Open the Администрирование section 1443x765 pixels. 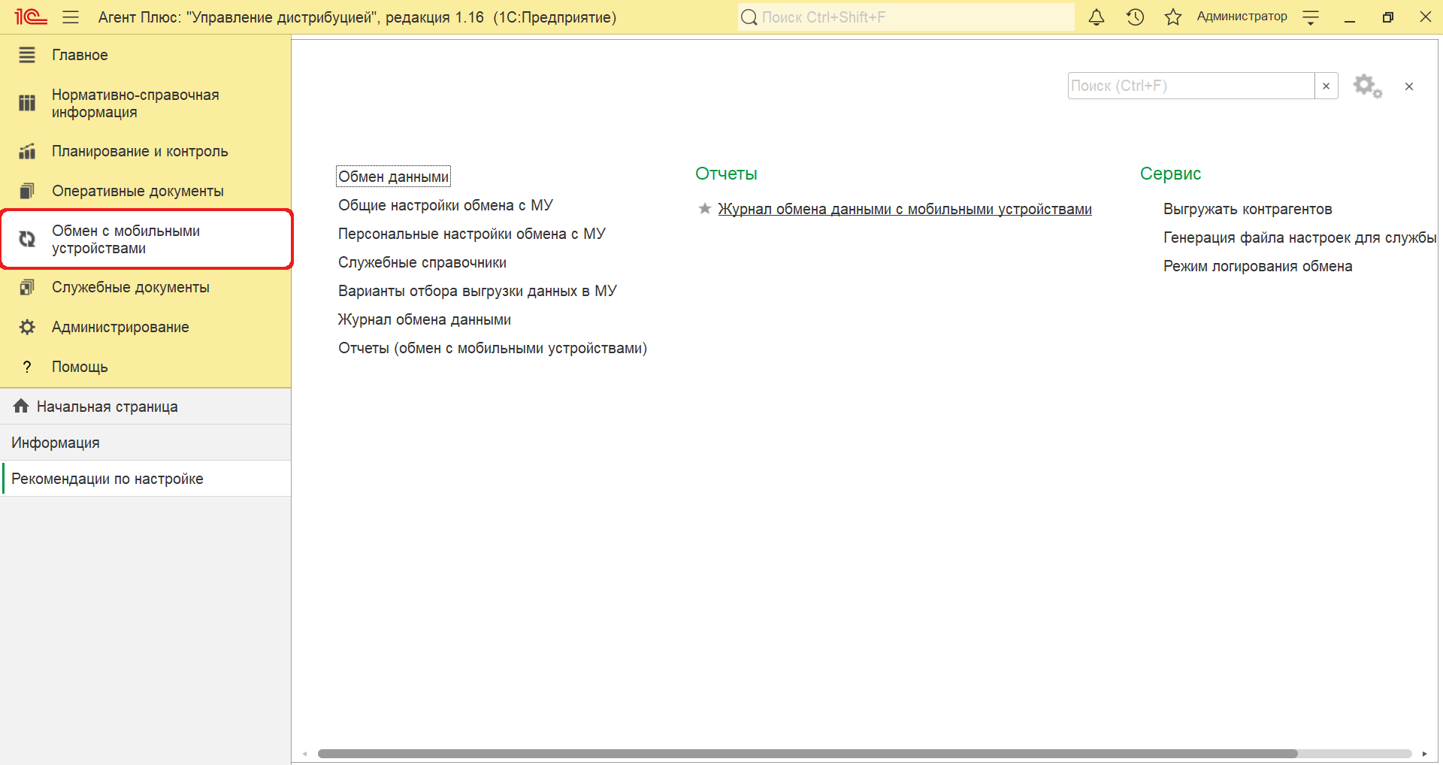[x=120, y=327]
